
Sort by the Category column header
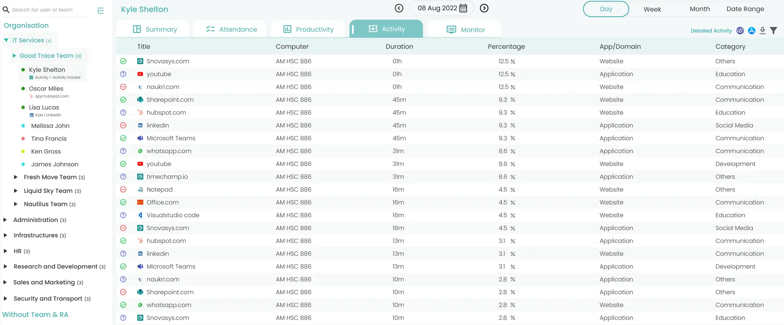730,47
